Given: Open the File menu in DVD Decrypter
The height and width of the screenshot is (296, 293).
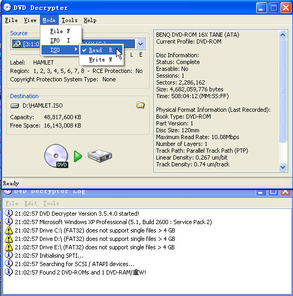Looking at the screenshot, I should point(12,20).
